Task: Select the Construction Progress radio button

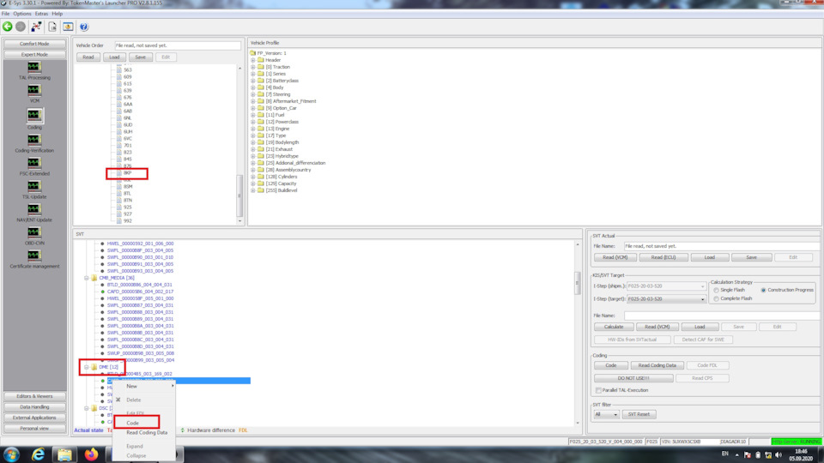Action: [x=764, y=291]
